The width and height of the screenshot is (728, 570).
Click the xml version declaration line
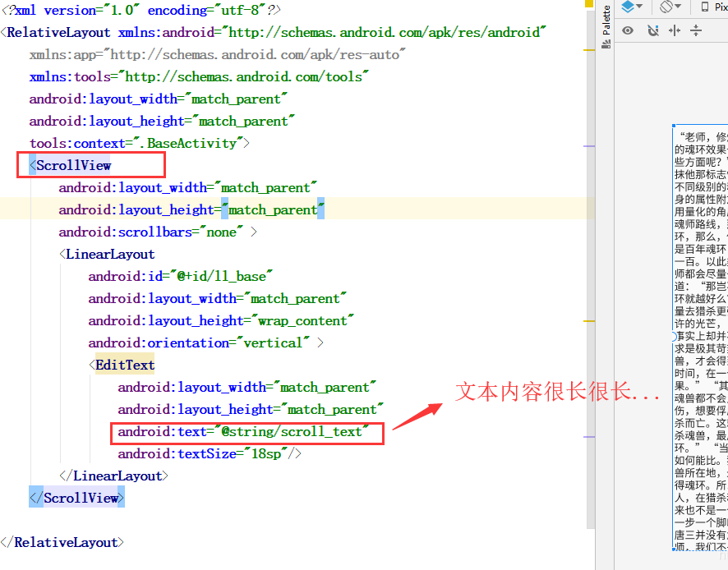141,10
